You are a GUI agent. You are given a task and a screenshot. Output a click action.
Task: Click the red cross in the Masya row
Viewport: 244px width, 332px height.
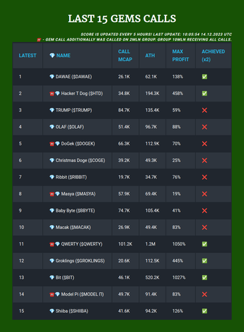click(205, 194)
